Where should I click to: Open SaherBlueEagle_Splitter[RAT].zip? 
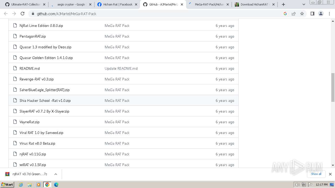[x=44, y=90]
